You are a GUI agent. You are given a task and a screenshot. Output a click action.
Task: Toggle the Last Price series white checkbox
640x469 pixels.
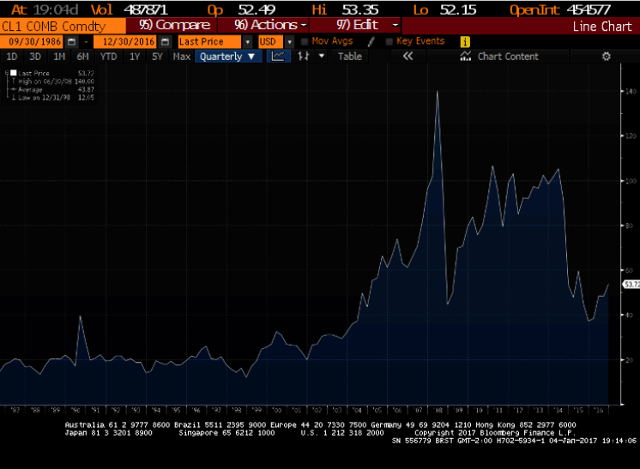pyautogui.click(x=14, y=74)
